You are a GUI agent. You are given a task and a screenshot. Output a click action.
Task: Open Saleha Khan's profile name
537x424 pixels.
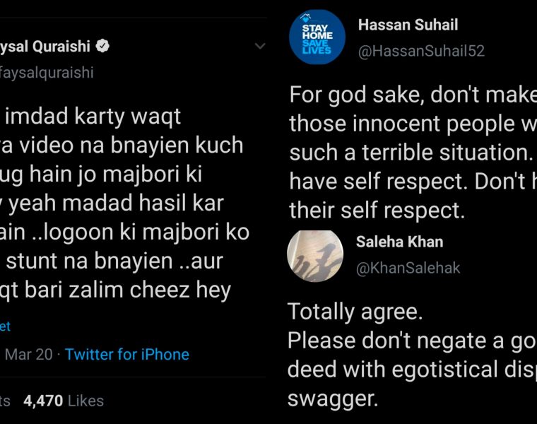click(400, 242)
